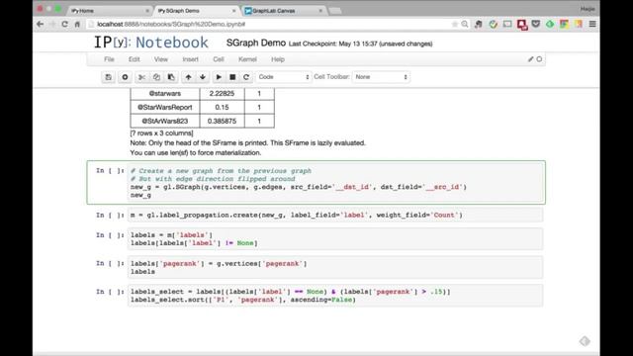Bookmark this page with the star icon
The height and width of the screenshot is (356, 633).
(x=455, y=24)
